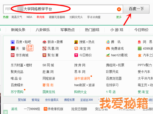Click the Sohu S icon

pos(76,42)
